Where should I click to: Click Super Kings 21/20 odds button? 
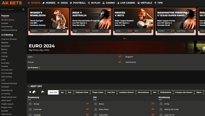[x=185, y=31]
